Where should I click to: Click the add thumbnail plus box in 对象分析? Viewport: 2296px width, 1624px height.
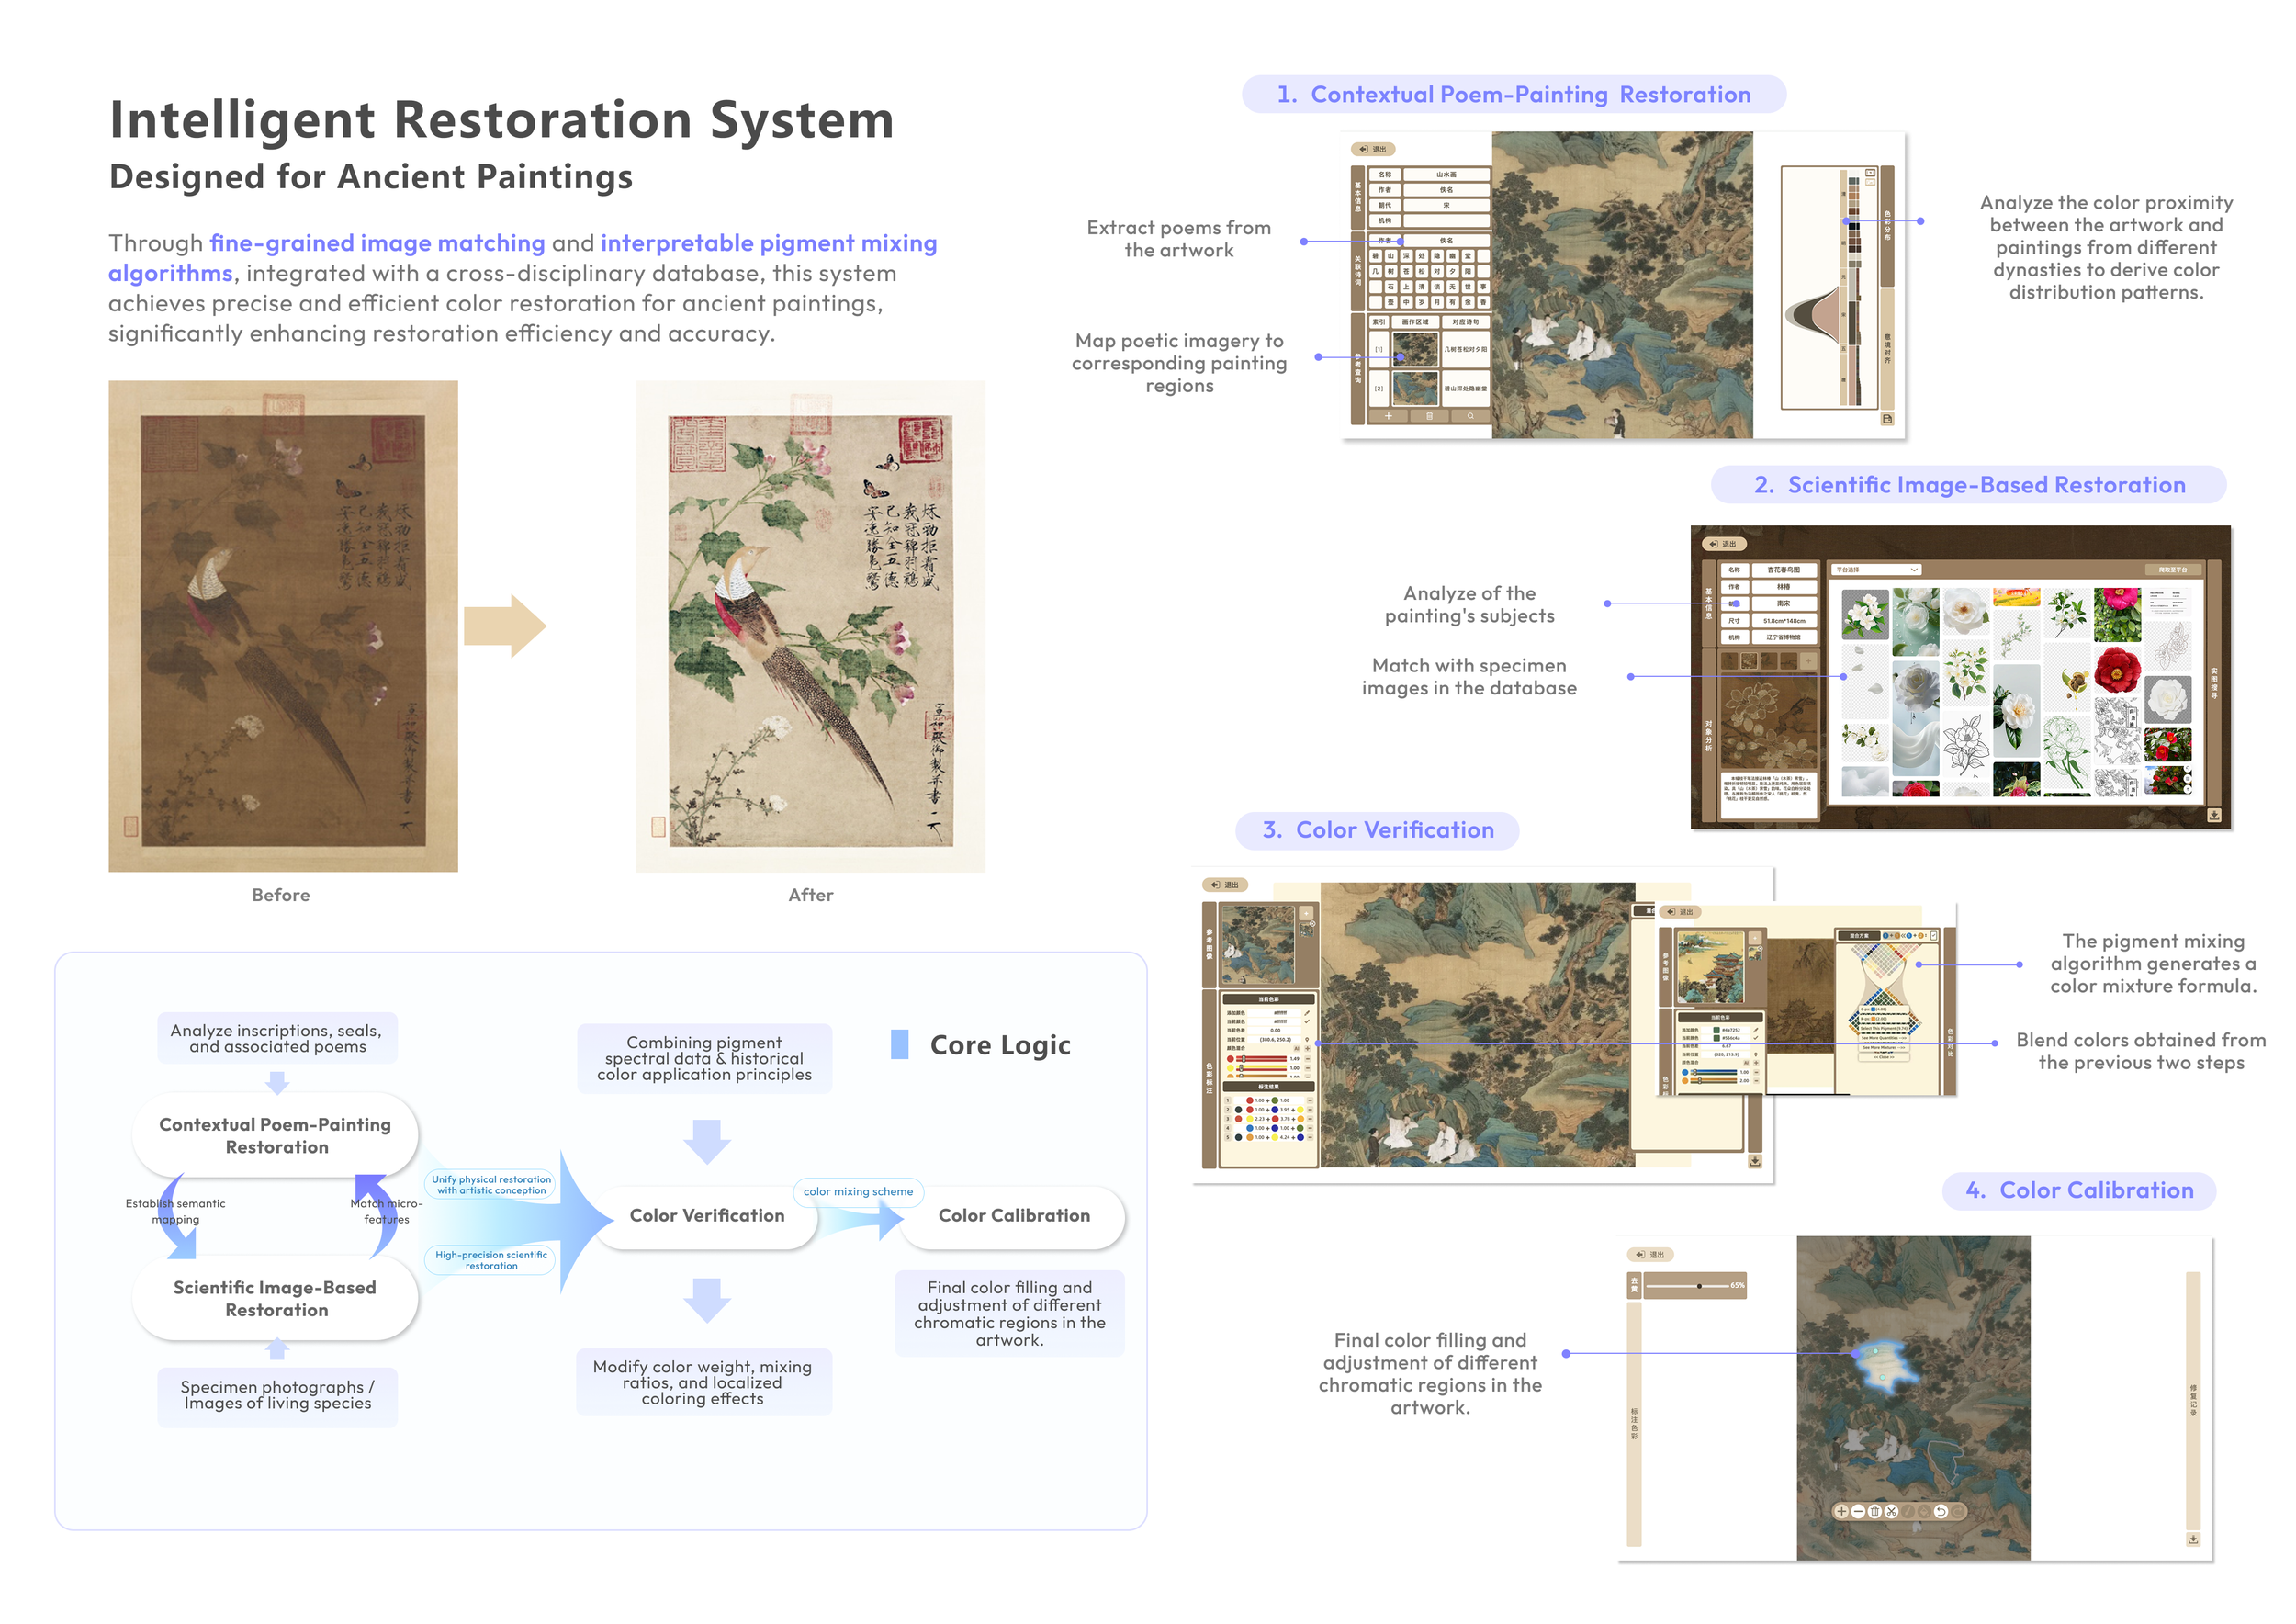tap(1809, 662)
